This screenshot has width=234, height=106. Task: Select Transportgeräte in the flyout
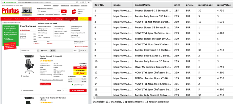[76, 30]
